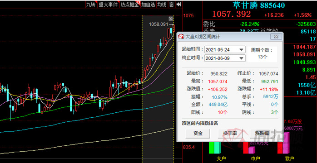Rank indices by 资金 button
Screen dimensions: 317x163
pos(198,133)
